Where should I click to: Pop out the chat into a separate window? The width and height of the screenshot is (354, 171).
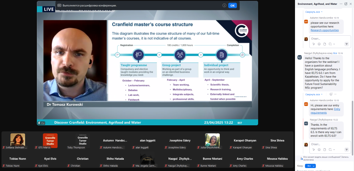click(346, 4)
